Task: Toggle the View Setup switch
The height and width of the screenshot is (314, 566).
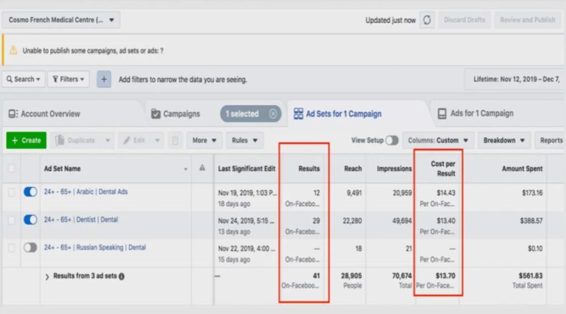Action: [392, 141]
